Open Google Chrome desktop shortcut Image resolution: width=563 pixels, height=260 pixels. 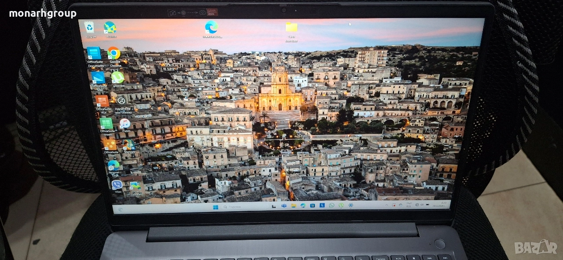(x=114, y=54)
